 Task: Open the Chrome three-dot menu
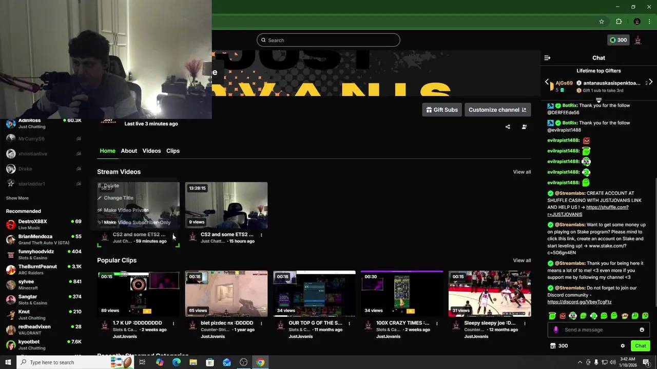[x=650, y=22]
